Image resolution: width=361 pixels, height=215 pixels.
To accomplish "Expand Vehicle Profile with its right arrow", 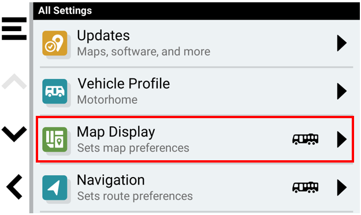I will 342,91.
